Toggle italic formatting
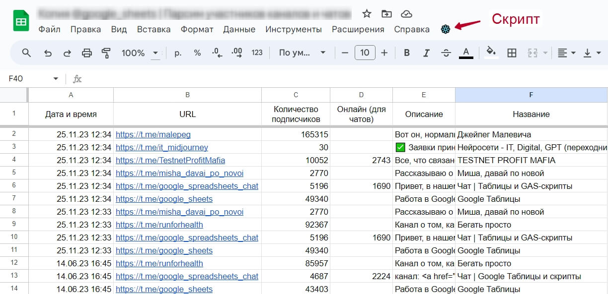Screen dimensions: 608x294 (x=426, y=53)
